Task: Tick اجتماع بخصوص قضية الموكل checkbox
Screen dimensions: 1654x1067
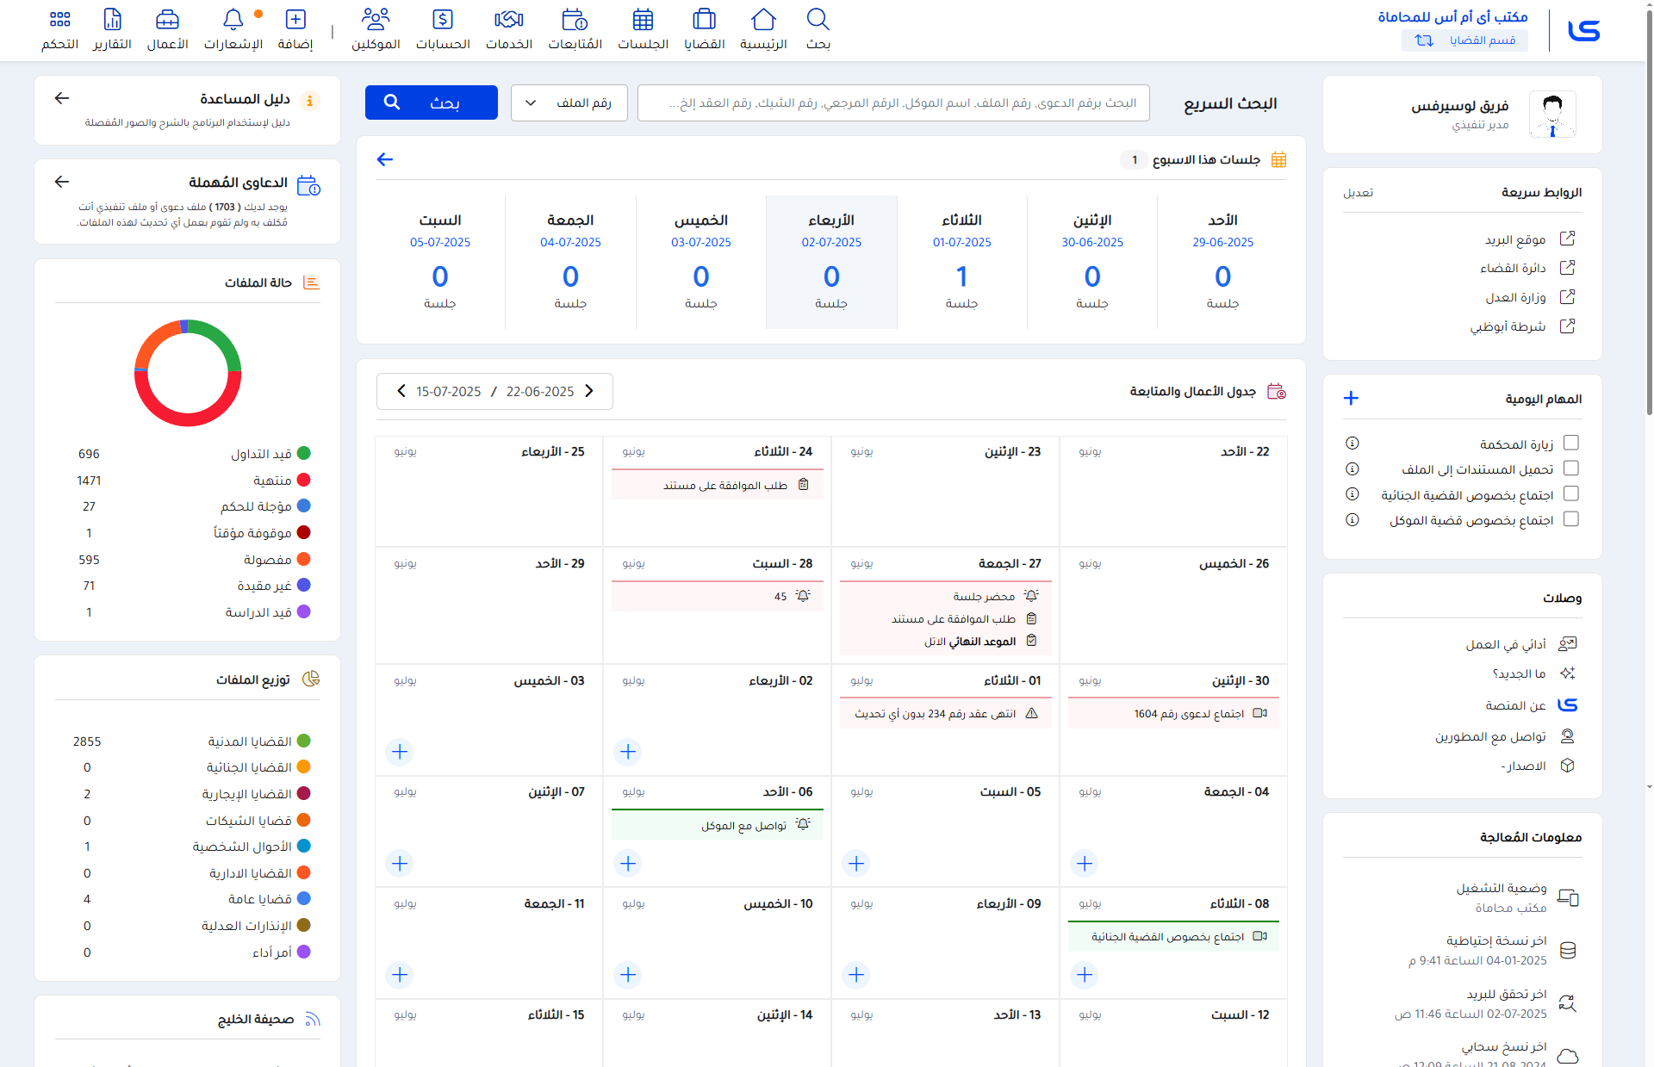Action: 1570,519
